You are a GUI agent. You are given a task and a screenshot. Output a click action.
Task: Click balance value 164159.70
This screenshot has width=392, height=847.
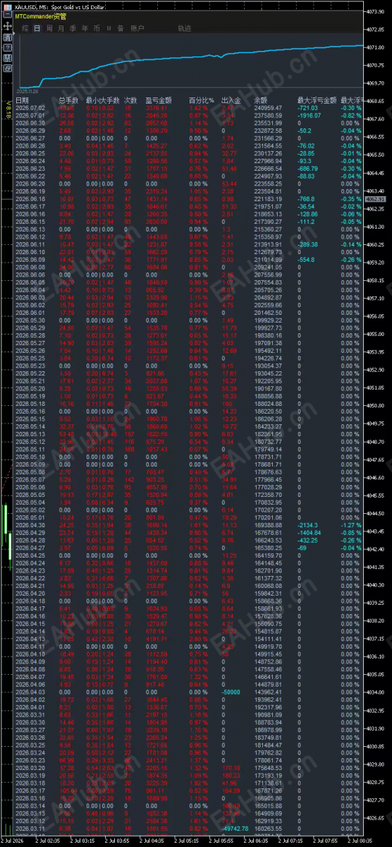(x=268, y=555)
